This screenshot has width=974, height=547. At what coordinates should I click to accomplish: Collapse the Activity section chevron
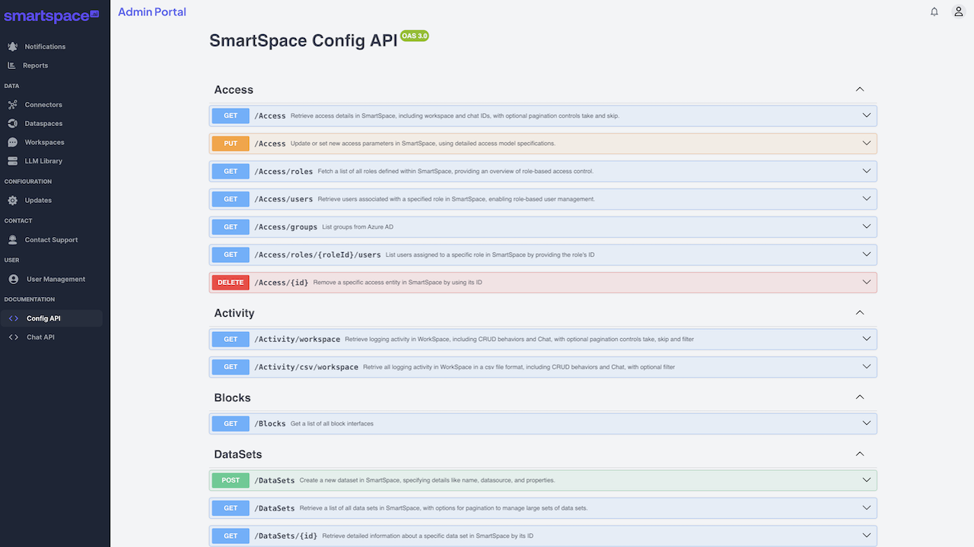pos(860,313)
